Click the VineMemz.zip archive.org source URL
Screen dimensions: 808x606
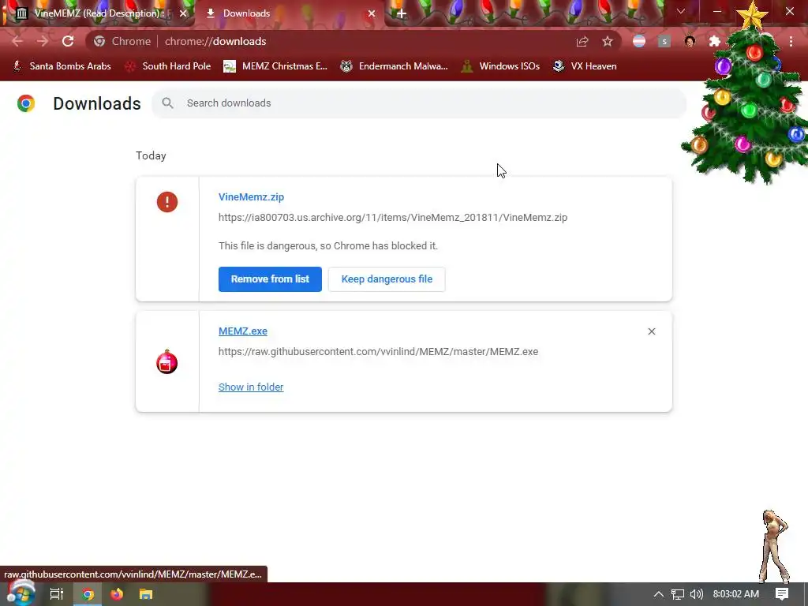pyautogui.click(x=393, y=218)
